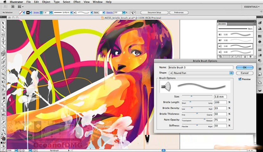Click Remove Brush Stroke icon
Image resolution: width=263 pixels, height=152 pixels.
point(232,57)
